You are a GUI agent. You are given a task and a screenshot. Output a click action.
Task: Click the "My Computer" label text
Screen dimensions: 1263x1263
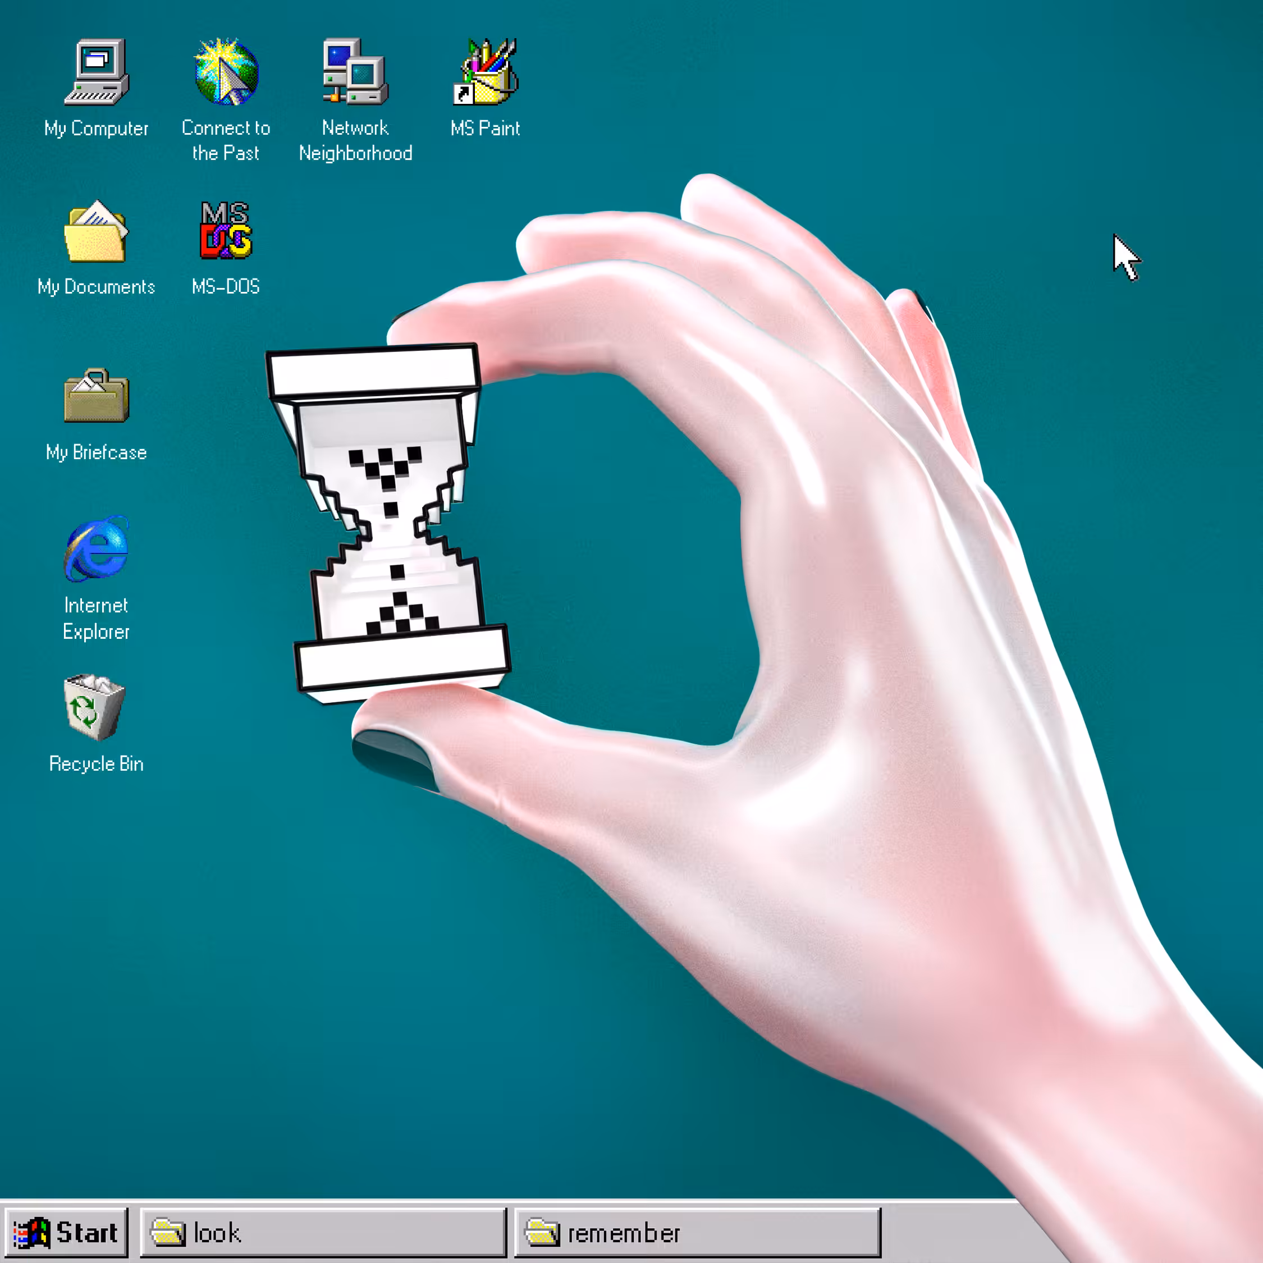[x=97, y=129]
